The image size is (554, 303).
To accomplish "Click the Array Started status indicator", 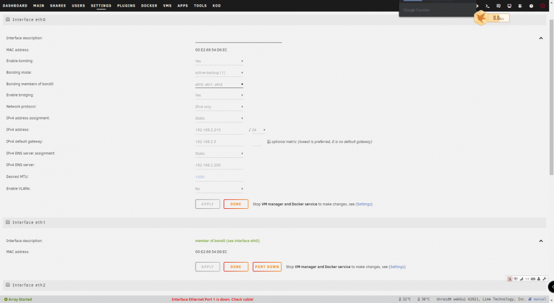I will 18,299.
